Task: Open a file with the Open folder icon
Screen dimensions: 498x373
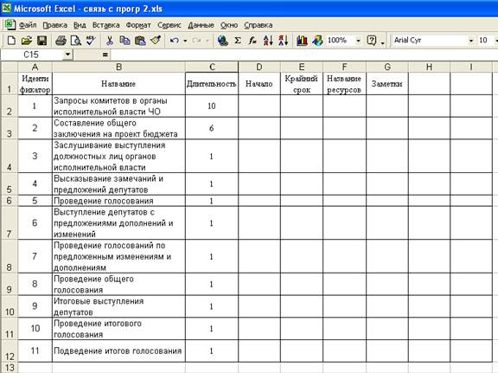Action: pos(27,41)
